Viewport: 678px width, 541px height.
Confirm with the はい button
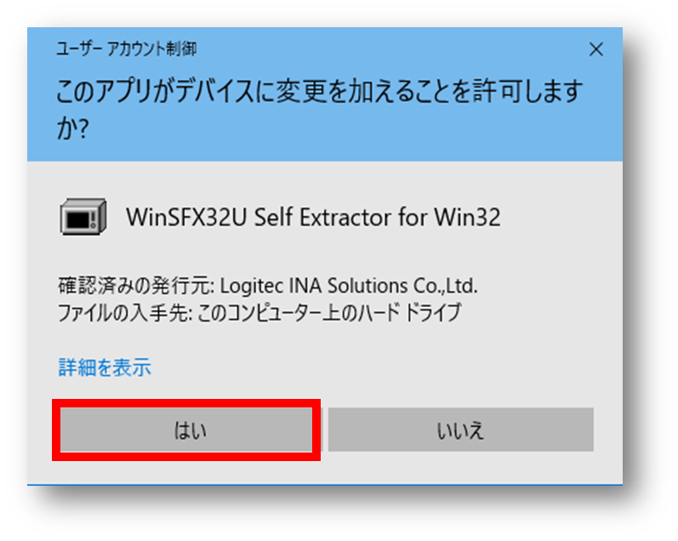click(x=186, y=430)
